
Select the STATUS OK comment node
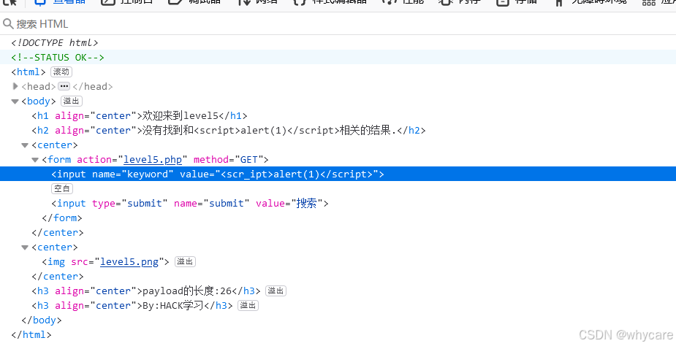click(x=58, y=58)
